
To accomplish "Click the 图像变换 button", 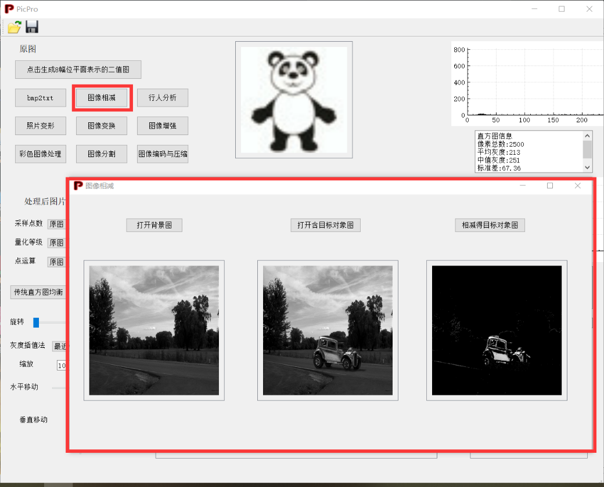I will pyautogui.click(x=102, y=126).
